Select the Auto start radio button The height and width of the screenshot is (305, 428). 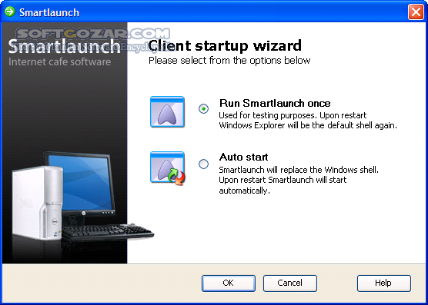(x=203, y=164)
